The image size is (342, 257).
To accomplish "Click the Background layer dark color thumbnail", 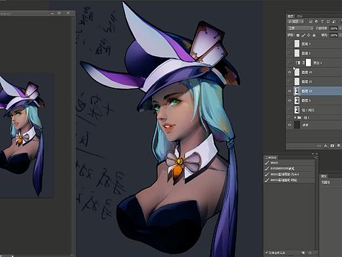I will coord(297,125).
